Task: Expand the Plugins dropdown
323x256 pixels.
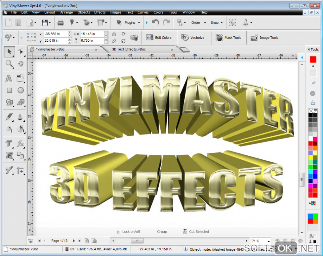Action: click(139, 23)
